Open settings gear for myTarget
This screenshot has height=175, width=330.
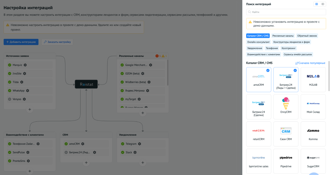[x=139, y=99]
